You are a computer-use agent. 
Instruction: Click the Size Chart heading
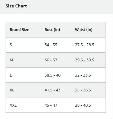[x=16, y=6]
